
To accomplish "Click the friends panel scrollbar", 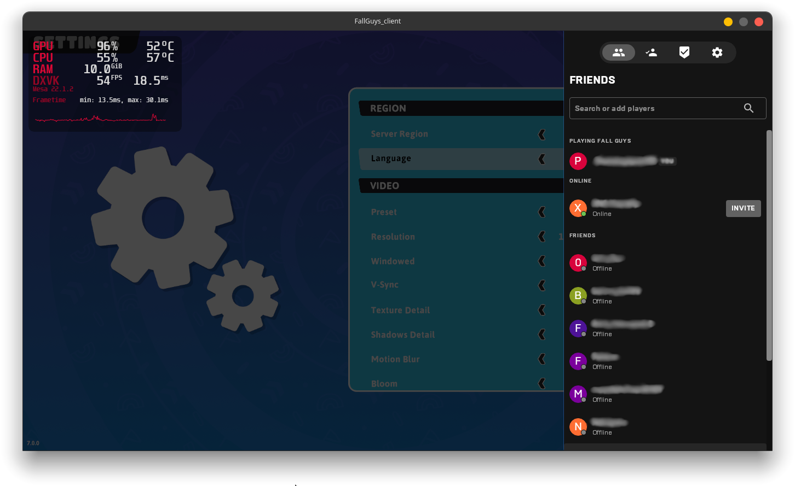I will pyautogui.click(x=769, y=245).
